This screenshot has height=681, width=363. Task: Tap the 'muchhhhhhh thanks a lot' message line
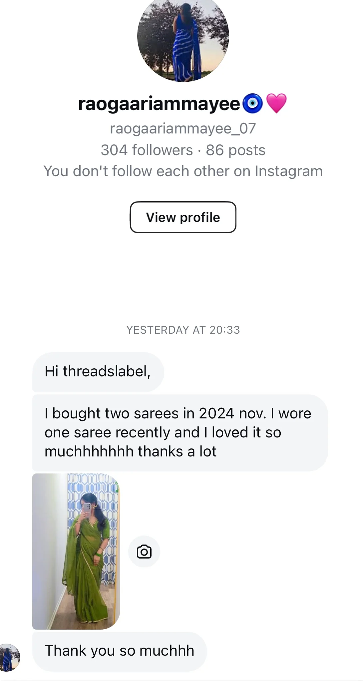(x=131, y=451)
